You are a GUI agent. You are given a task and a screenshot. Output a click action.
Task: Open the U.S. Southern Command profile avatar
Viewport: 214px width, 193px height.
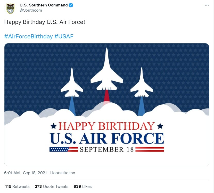coord(11,9)
